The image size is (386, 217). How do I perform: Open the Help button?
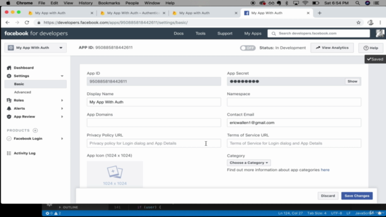pos(371,48)
